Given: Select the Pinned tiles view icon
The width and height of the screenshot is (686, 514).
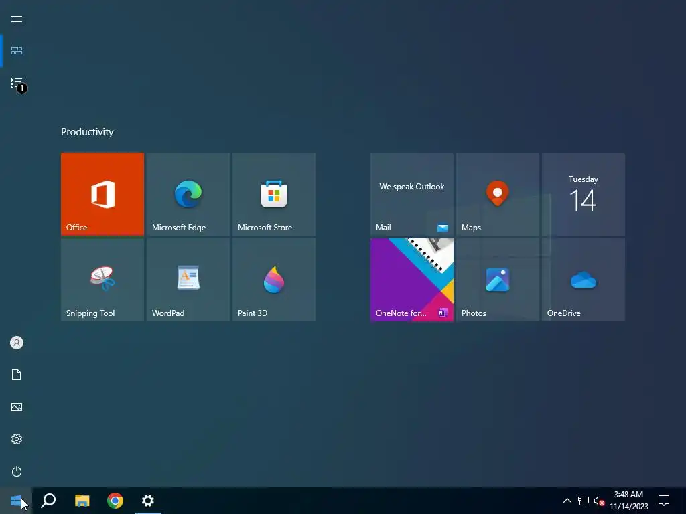Looking at the screenshot, I should [17, 51].
